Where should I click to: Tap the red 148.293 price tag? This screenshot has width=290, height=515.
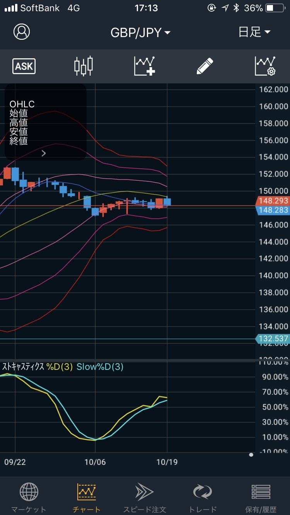coord(272,201)
